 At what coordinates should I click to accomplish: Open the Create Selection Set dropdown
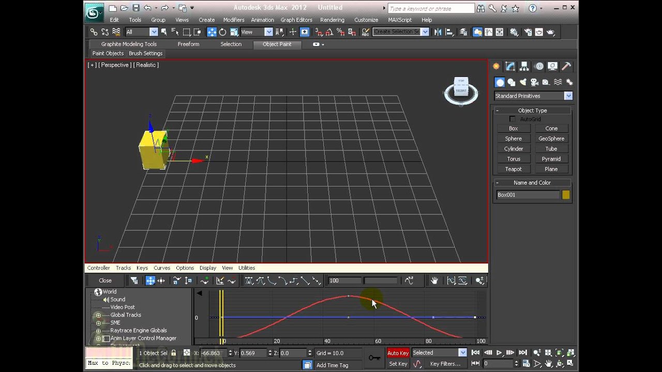(x=401, y=32)
